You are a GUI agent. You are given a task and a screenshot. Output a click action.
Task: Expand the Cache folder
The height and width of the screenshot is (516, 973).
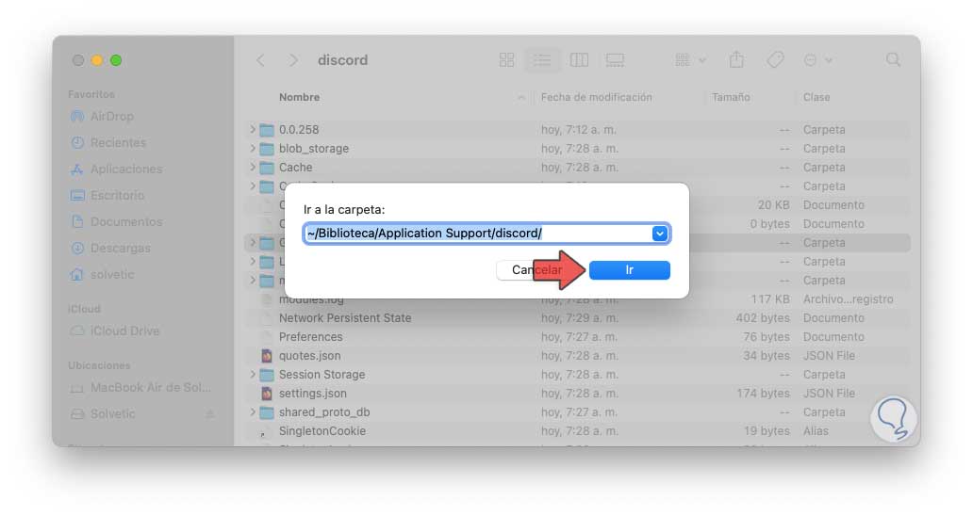[253, 168]
